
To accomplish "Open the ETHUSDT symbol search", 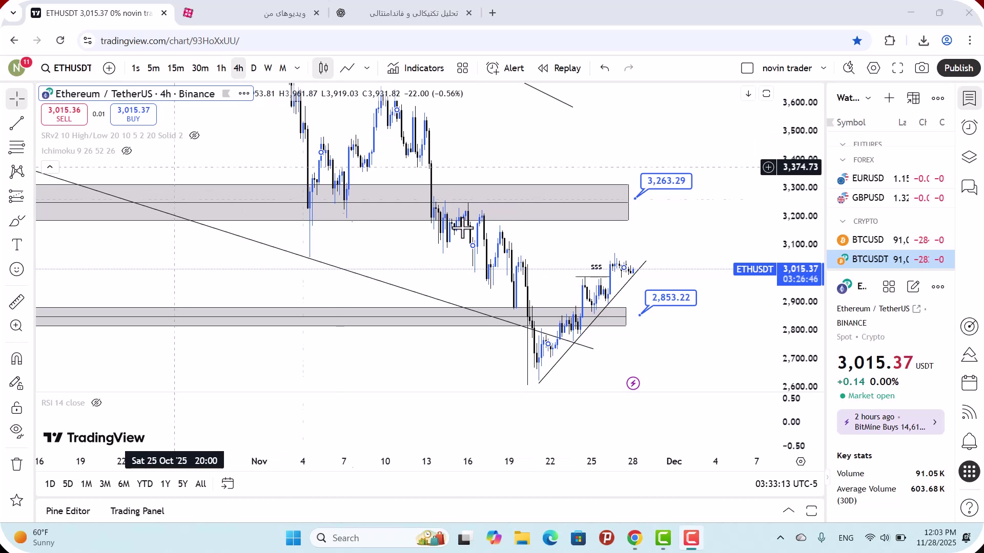I will pyautogui.click(x=67, y=68).
